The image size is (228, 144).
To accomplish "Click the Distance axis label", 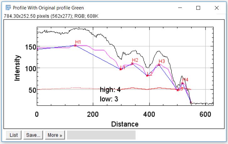I will coord(125,124).
